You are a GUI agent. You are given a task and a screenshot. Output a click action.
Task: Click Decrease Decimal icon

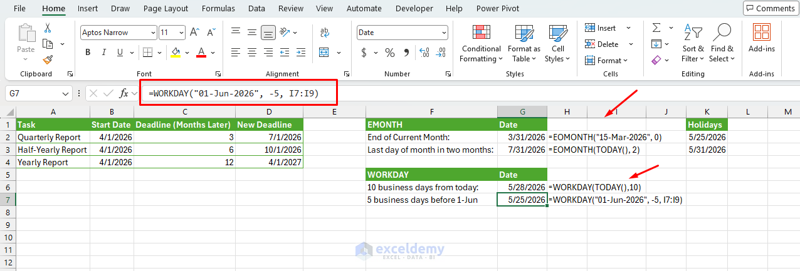443,53
